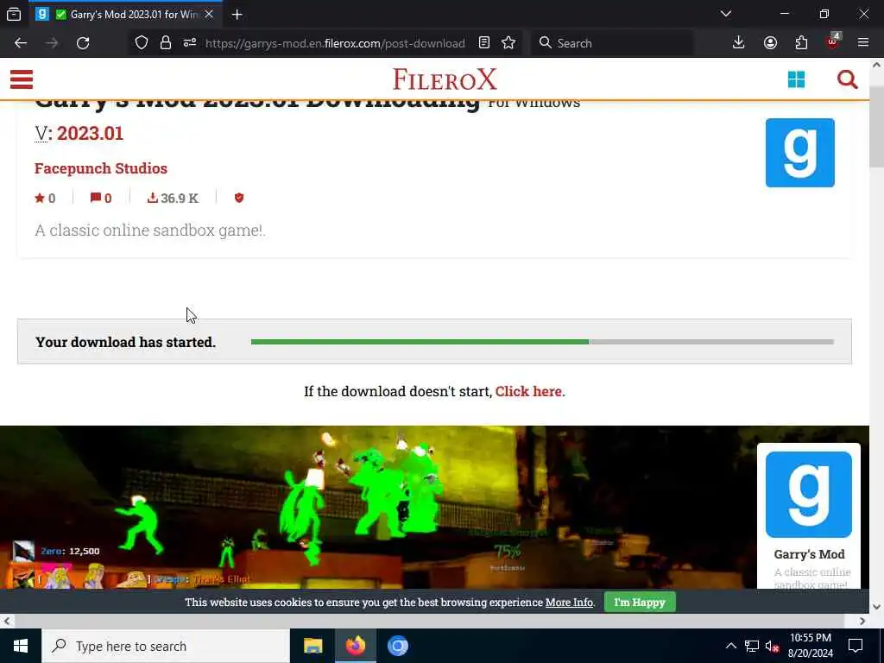Click the large Garry's Mod app logo
The height and width of the screenshot is (663, 884).
[x=800, y=153]
